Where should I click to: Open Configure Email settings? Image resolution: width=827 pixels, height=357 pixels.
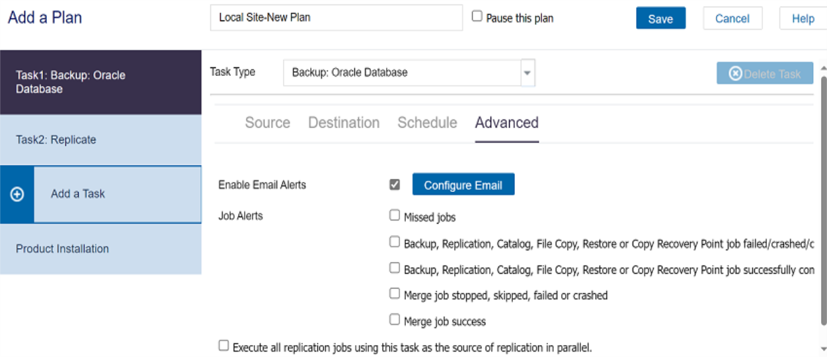[x=463, y=185]
